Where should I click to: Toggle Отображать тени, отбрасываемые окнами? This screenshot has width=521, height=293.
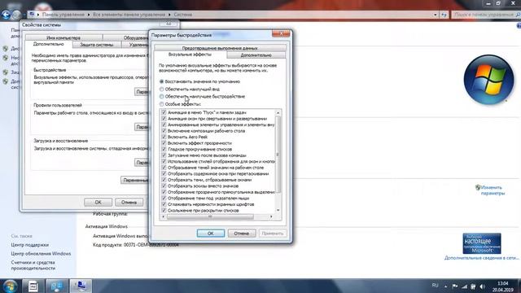[x=164, y=180]
